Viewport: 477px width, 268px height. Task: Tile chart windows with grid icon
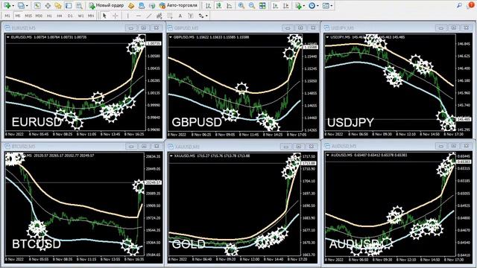coord(262,5)
